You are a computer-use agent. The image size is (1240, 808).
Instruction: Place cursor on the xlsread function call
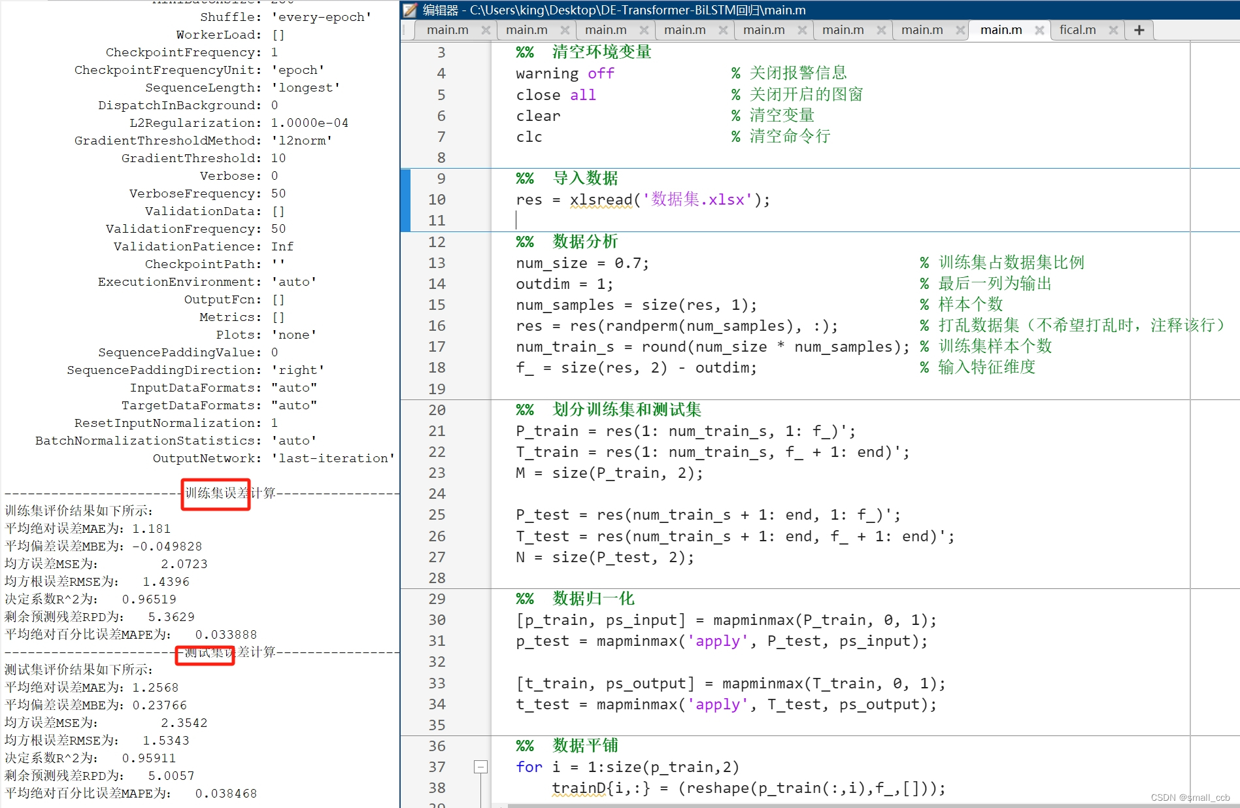601,199
